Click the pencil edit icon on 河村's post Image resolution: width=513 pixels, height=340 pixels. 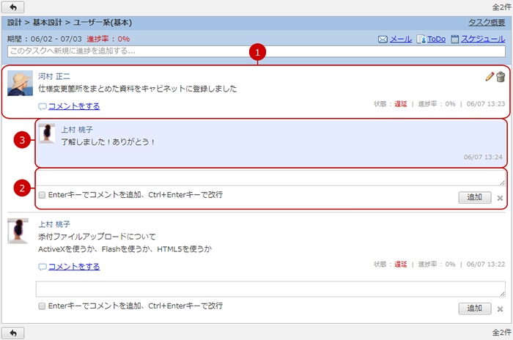(x=490, y=77)
